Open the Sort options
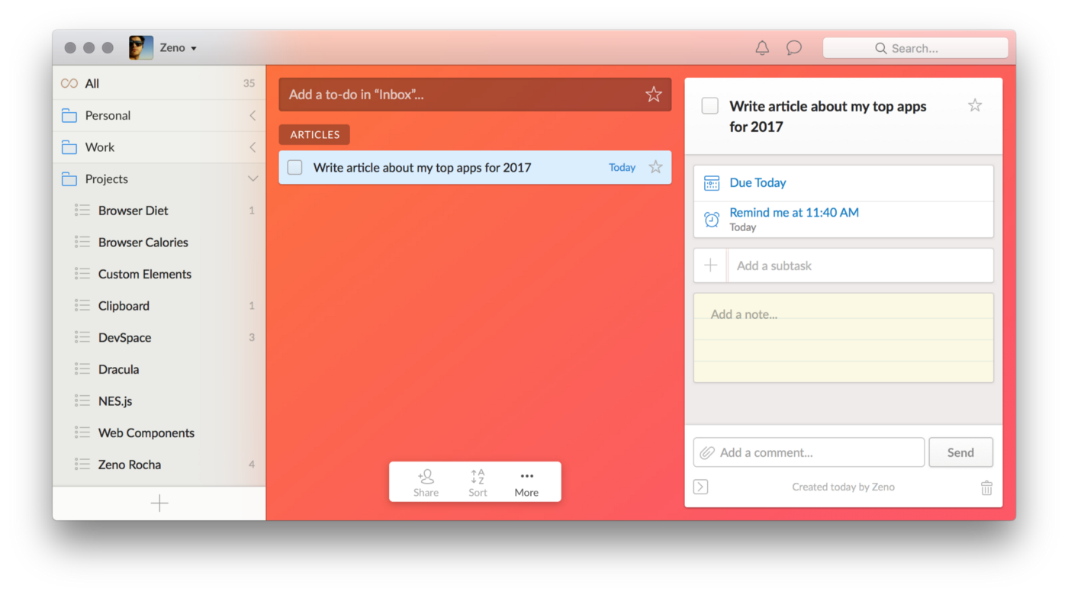 pyautogui.click(x=477, y=481)
